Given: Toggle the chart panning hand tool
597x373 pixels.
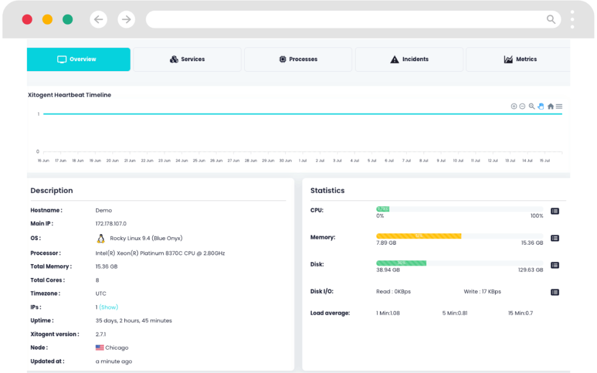Looking at the screenshot, I should 540,106.
